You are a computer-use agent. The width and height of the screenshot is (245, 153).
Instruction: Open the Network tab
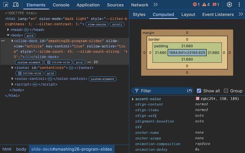pos(140,5)
